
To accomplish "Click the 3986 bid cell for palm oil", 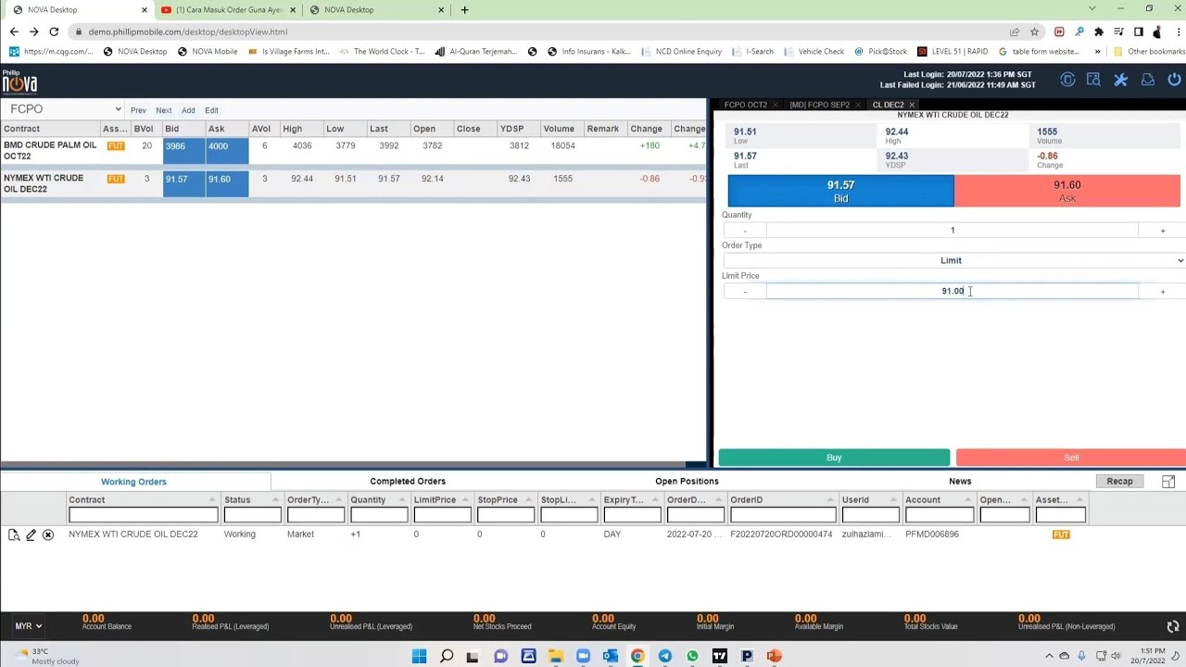I will pos(184,151).
